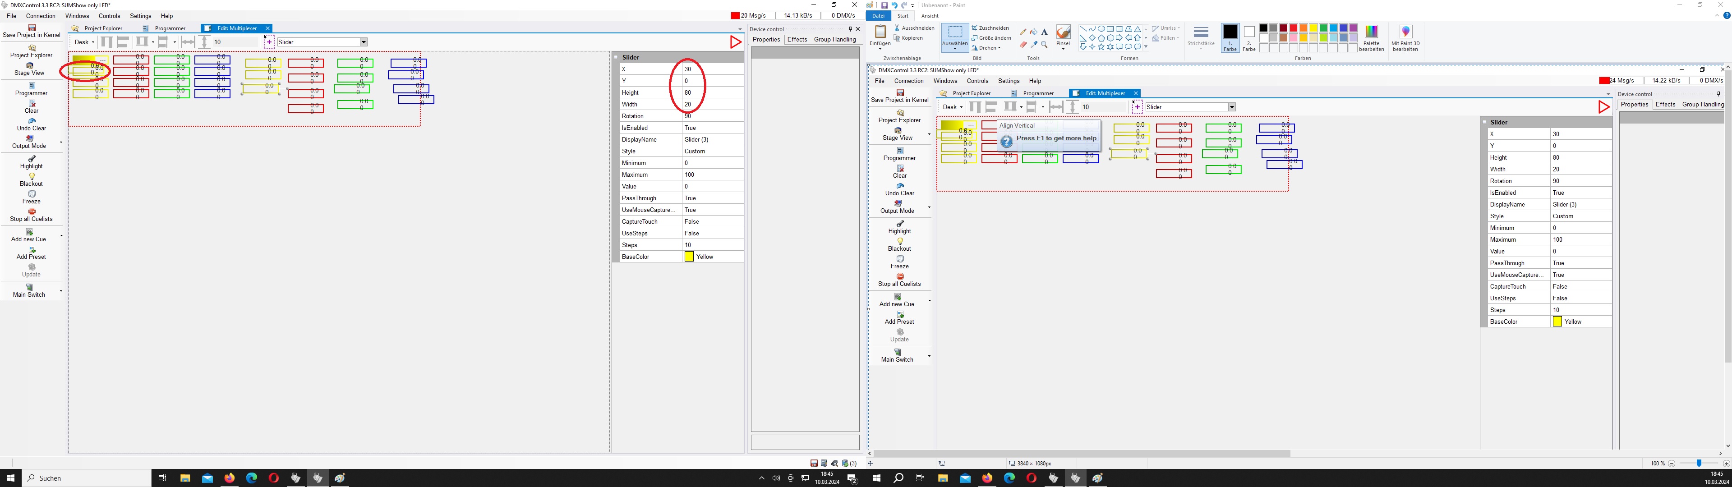Click the purple plus add-control icon in DMXControl app
Screen dimensions: 1732x487
point(269,41)
